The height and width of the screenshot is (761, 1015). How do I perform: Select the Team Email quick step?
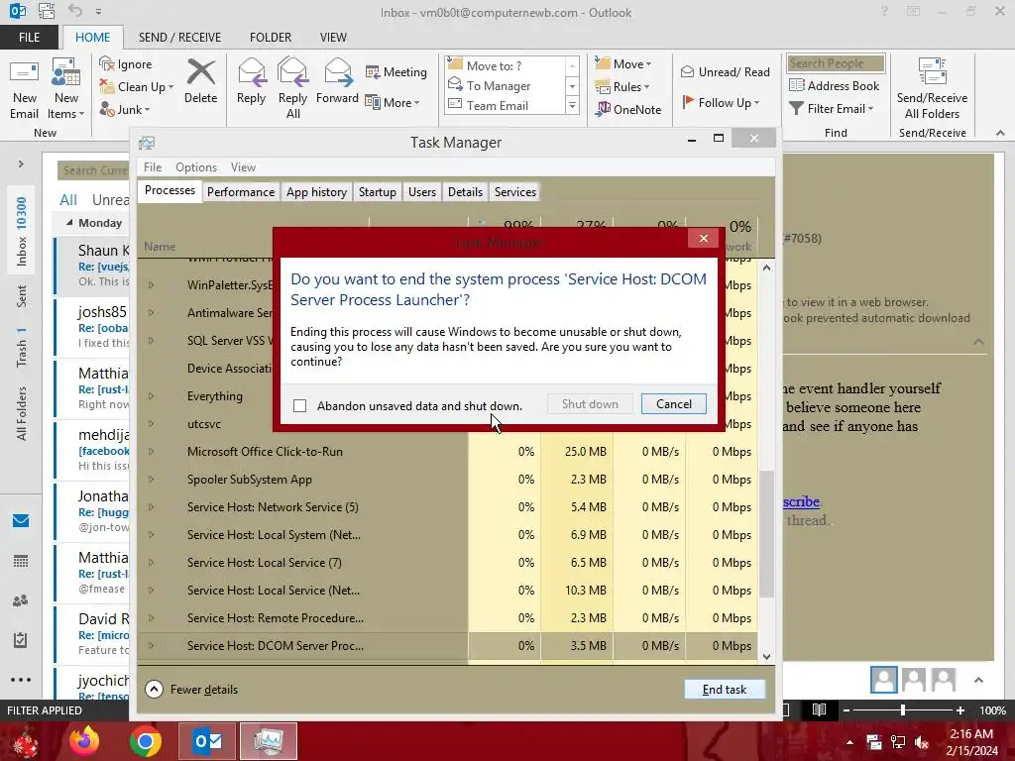[498, 105]
